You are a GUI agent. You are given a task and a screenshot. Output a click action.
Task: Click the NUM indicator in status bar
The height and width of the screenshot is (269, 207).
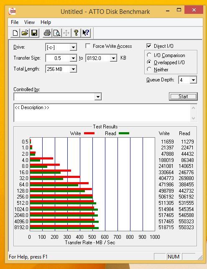point(174,257)
